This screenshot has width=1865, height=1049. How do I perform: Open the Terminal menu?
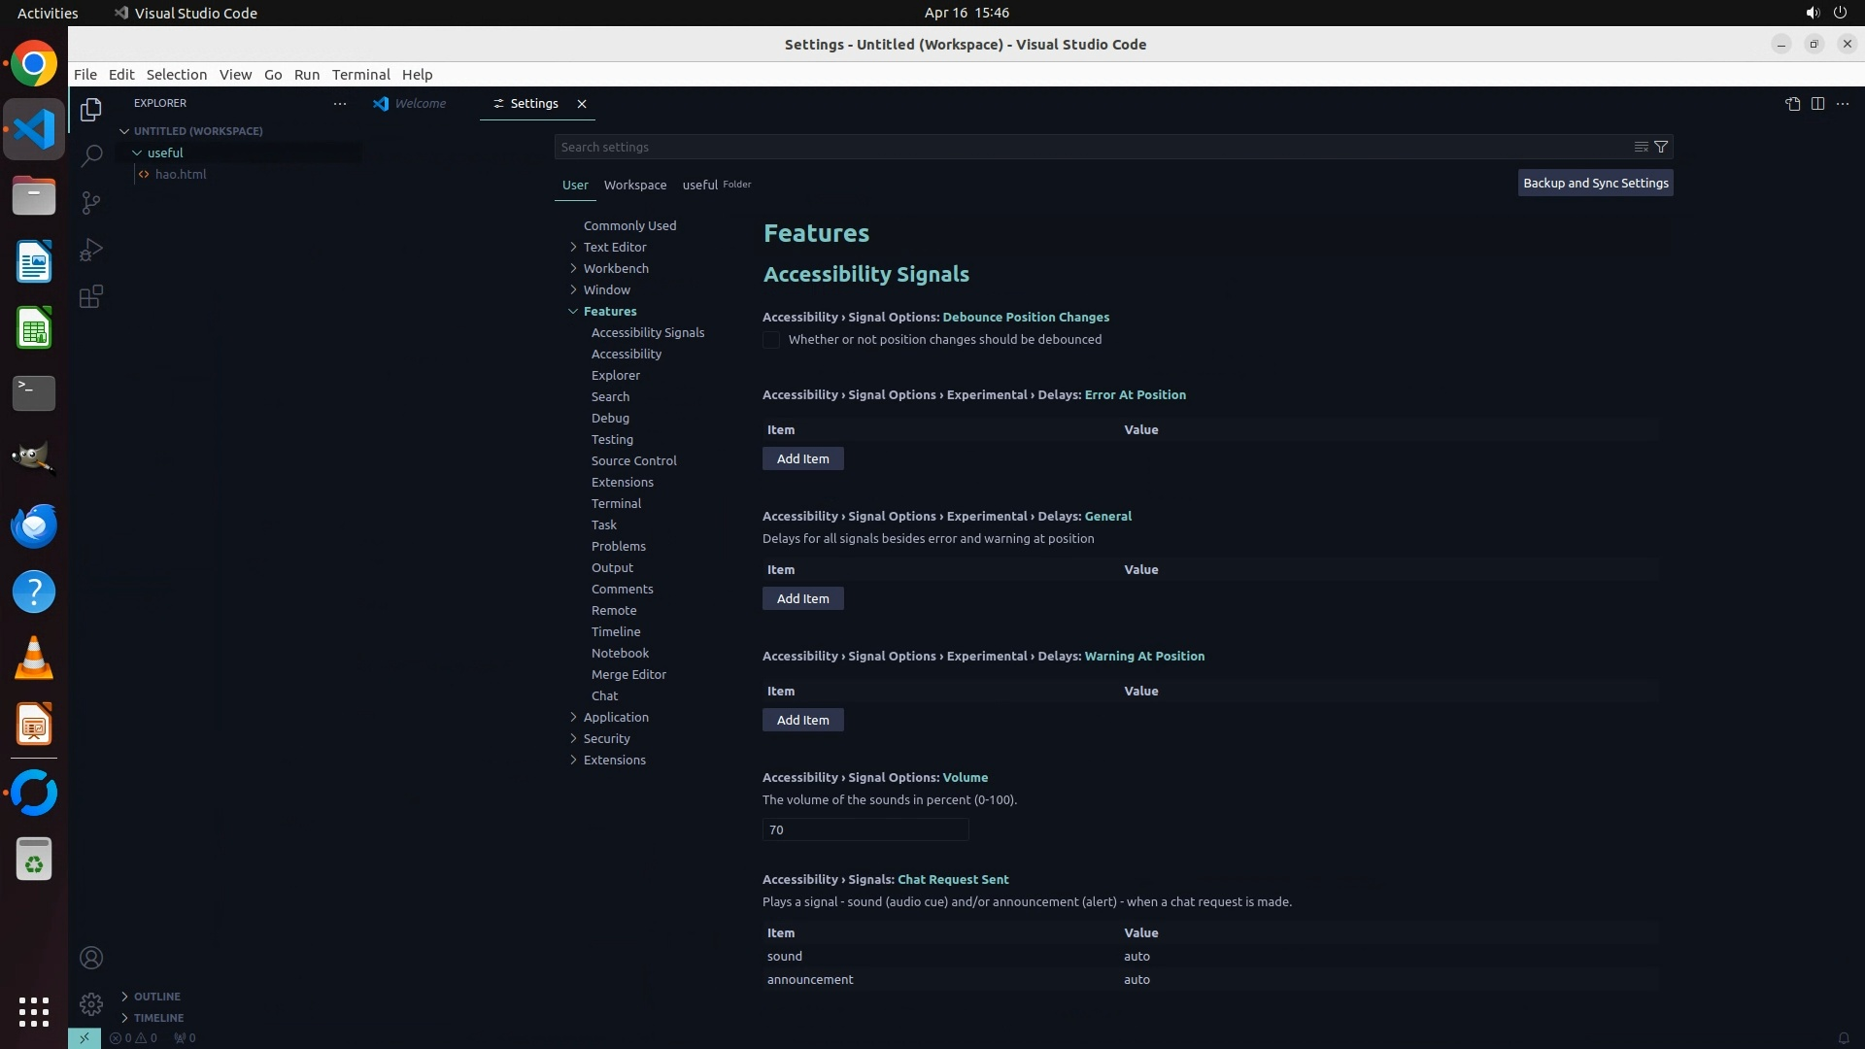coord(360,75)
